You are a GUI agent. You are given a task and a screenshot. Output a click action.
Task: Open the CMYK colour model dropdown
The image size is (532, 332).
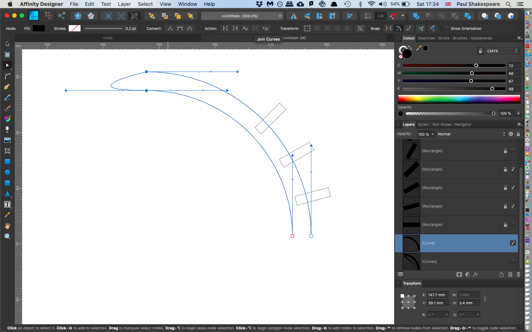(502, 51)
